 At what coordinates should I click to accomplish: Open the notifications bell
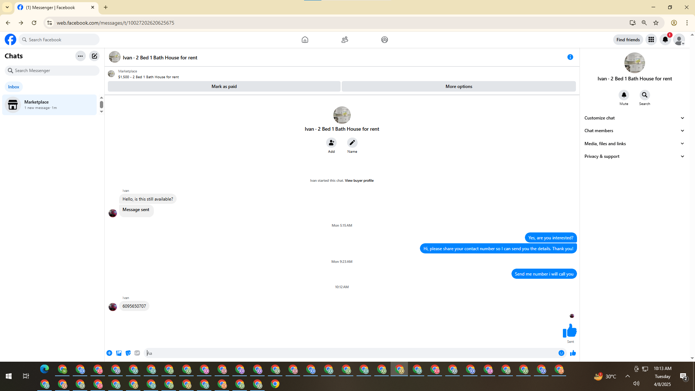click(665, 40)
